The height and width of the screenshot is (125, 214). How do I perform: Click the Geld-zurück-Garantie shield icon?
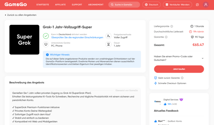pos(155,78)
